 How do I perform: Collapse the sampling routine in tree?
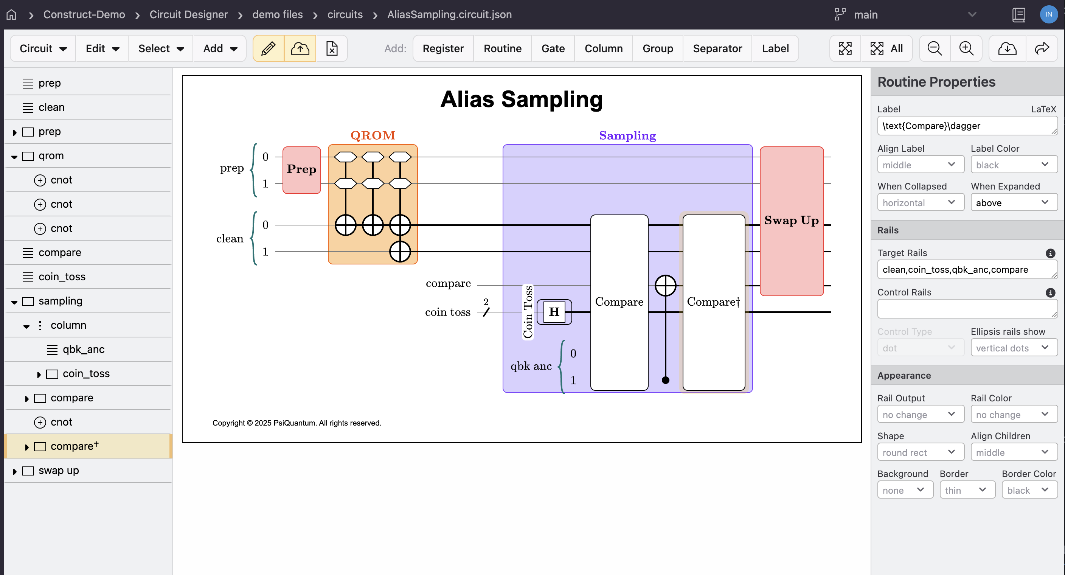point(14,302)
